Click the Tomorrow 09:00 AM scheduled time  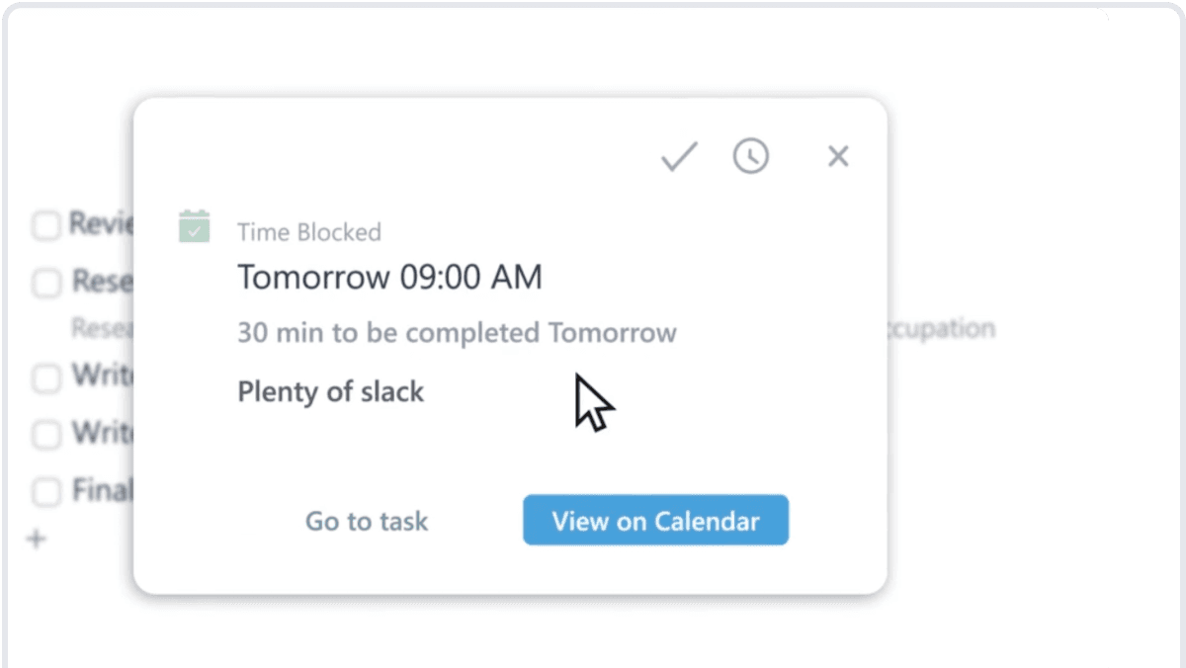(x=389, y=278)
